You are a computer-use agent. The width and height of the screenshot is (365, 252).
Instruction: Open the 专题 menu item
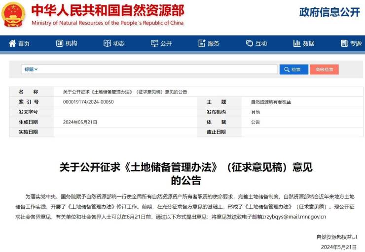click(x=356, y=43)
